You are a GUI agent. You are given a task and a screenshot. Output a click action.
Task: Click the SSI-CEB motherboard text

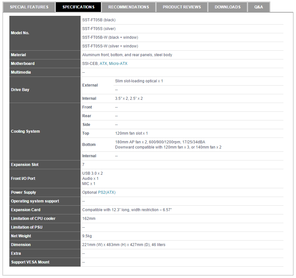[90, 64]
